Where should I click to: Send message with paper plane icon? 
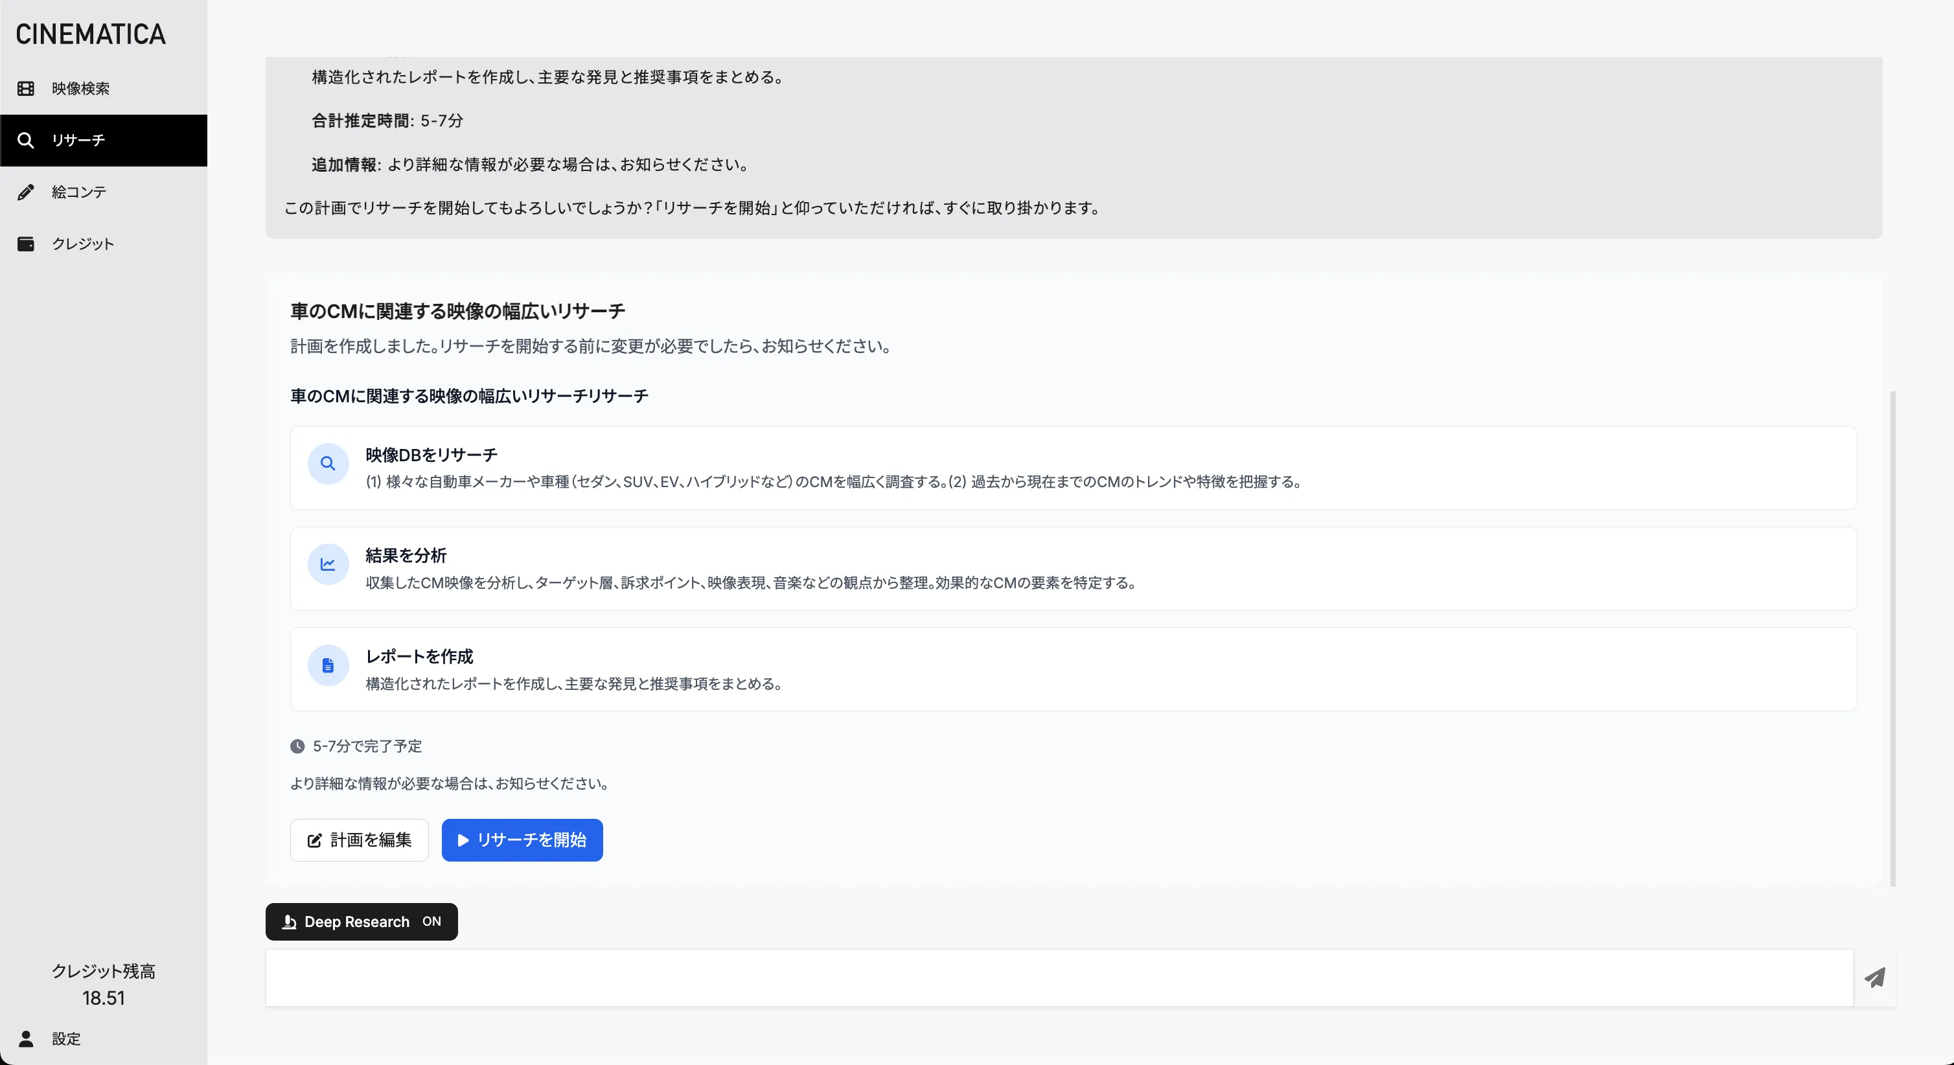click(x=1874, y=978)
